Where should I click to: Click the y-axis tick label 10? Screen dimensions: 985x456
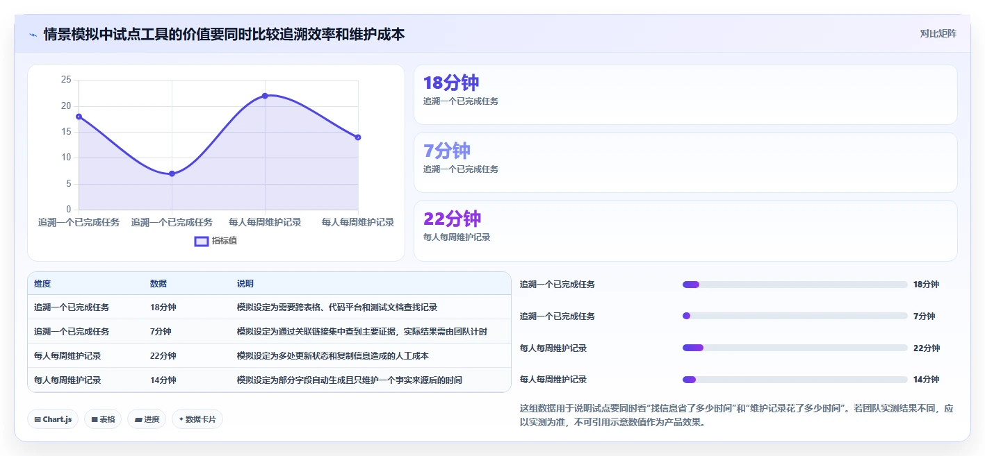coord(66,158)
